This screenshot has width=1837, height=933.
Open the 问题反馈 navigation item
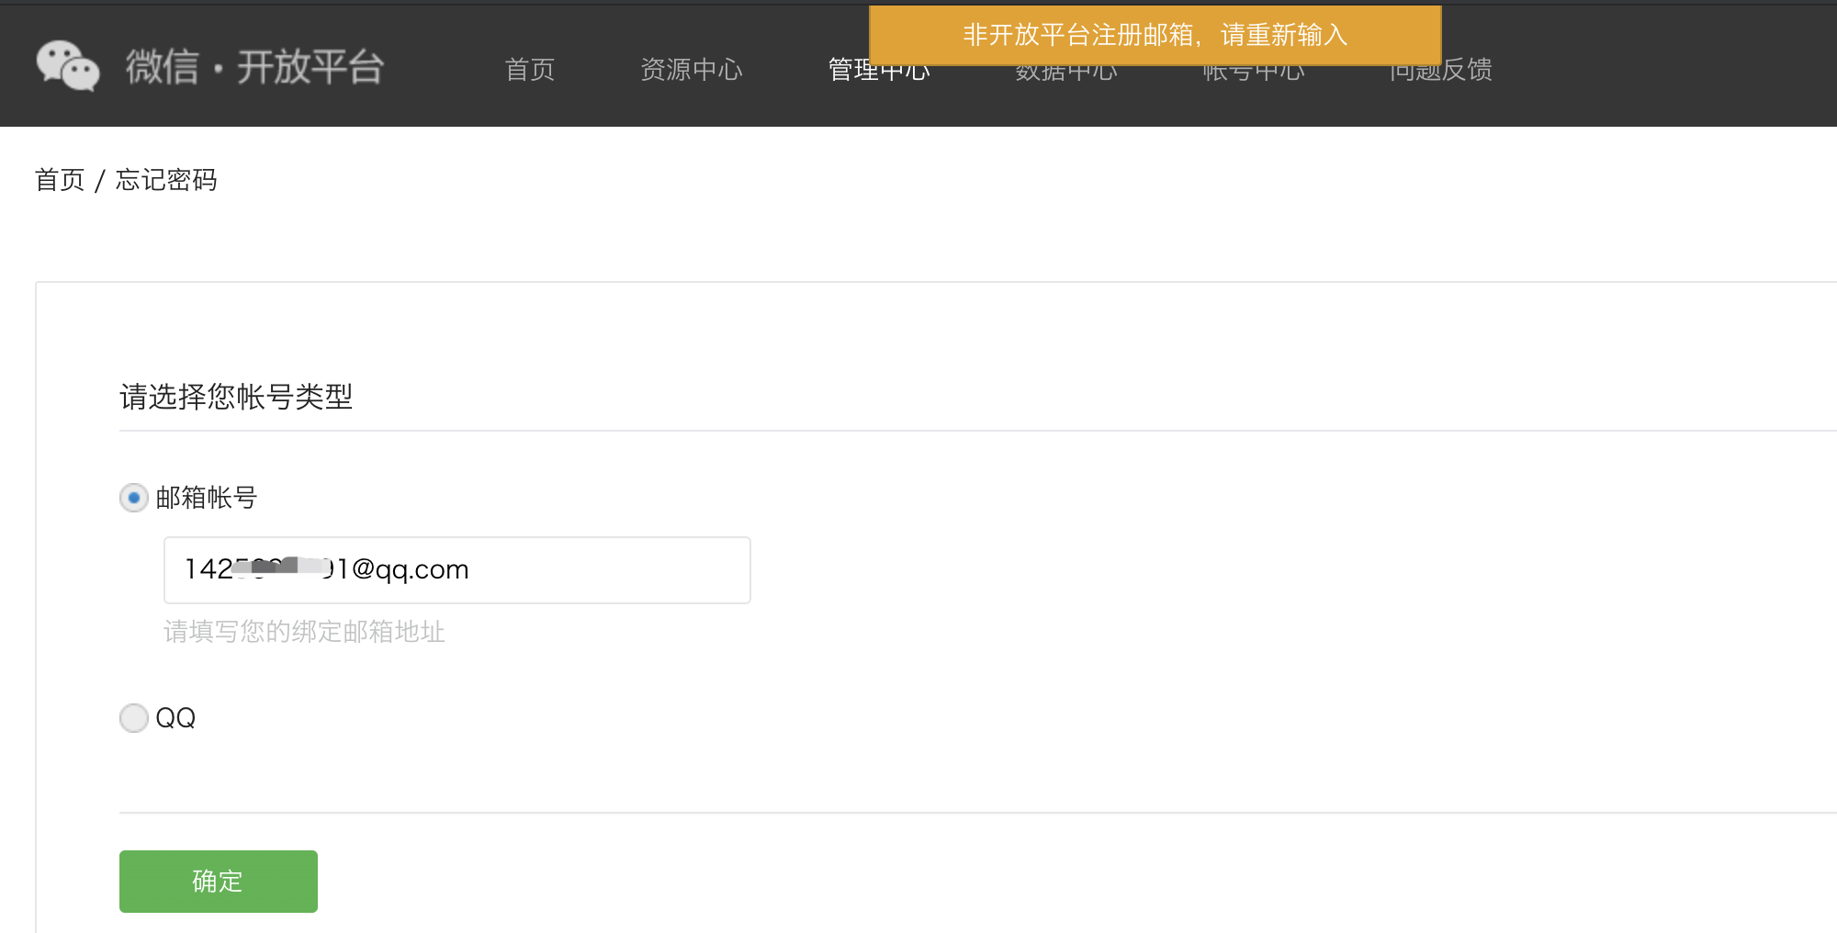coord(1441,72)
